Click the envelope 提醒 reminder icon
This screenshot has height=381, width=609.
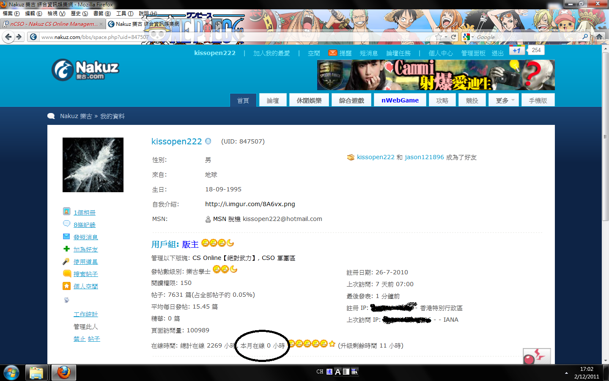click(333, 53)
